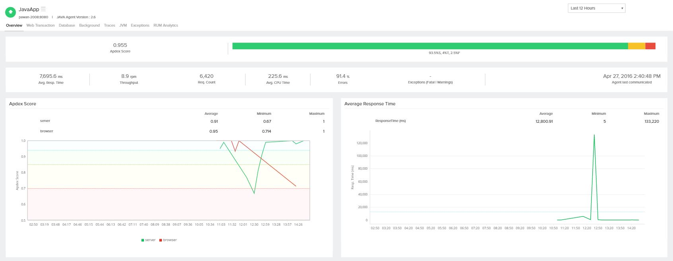Click the Apdex Score value 0.955
Viewport: 673px width, 261px height.
[x=120, y=45]
